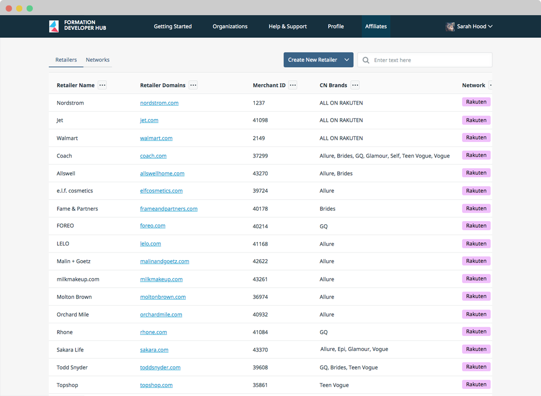This screenshot has width=541, height=396.
Task: Open Help & Support page
Action: (x=288, y=26)
